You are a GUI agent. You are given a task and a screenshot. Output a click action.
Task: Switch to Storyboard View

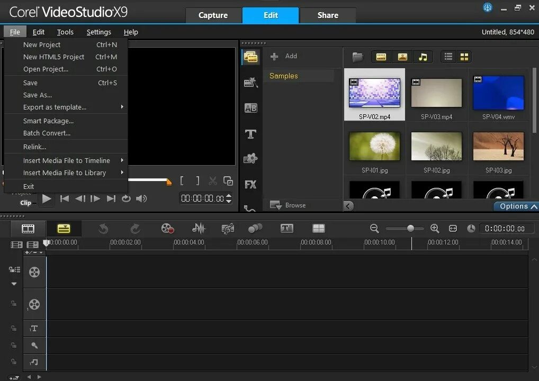(x=28, y=229)
